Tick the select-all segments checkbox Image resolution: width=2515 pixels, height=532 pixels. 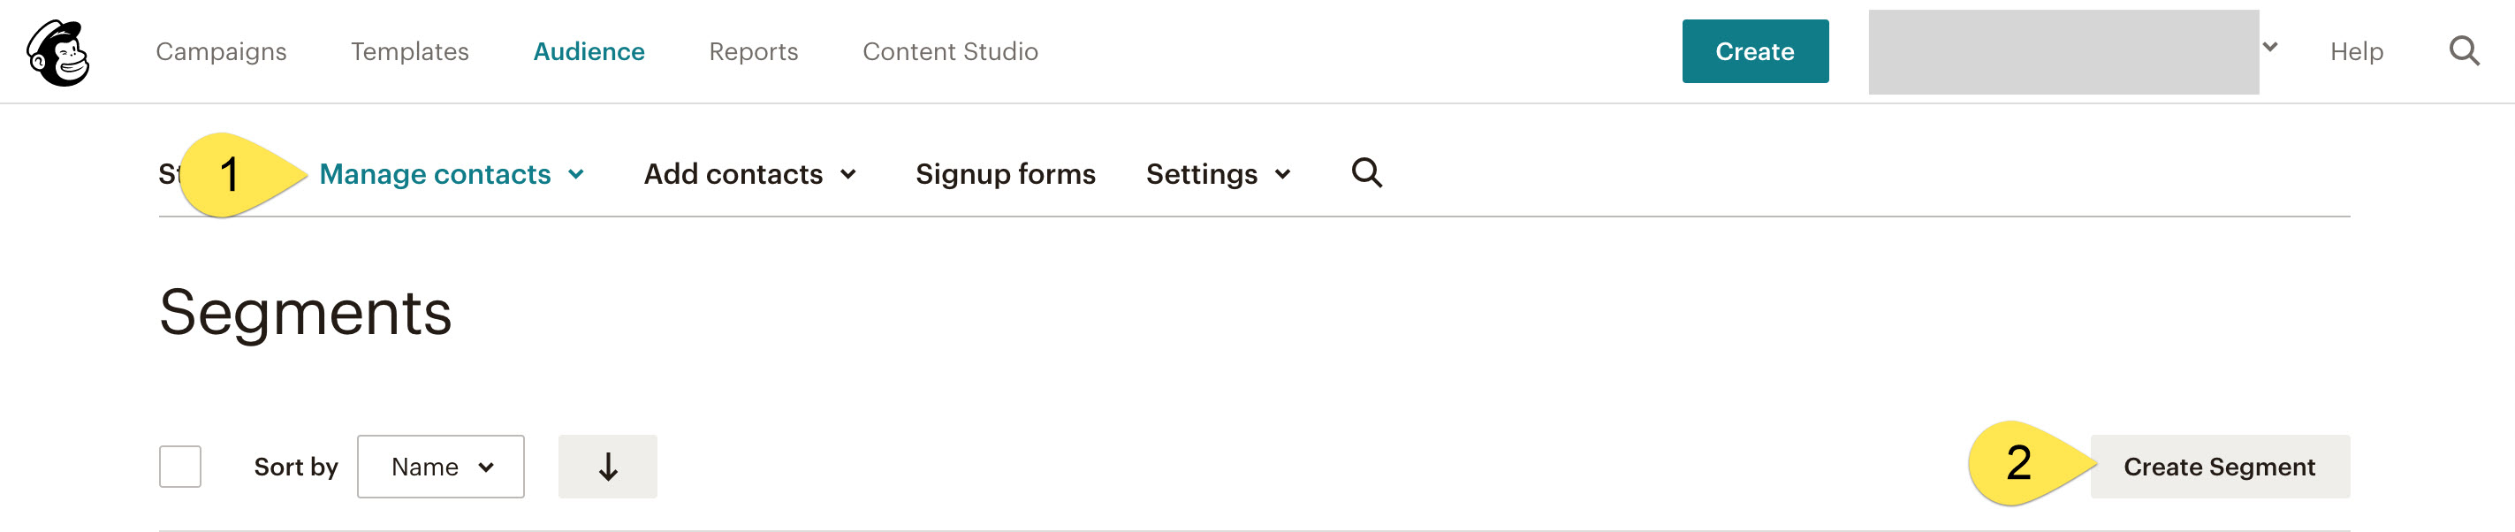tap(179, 467)
